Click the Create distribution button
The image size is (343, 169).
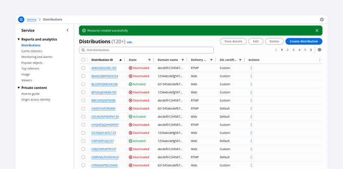coord(304,41)
